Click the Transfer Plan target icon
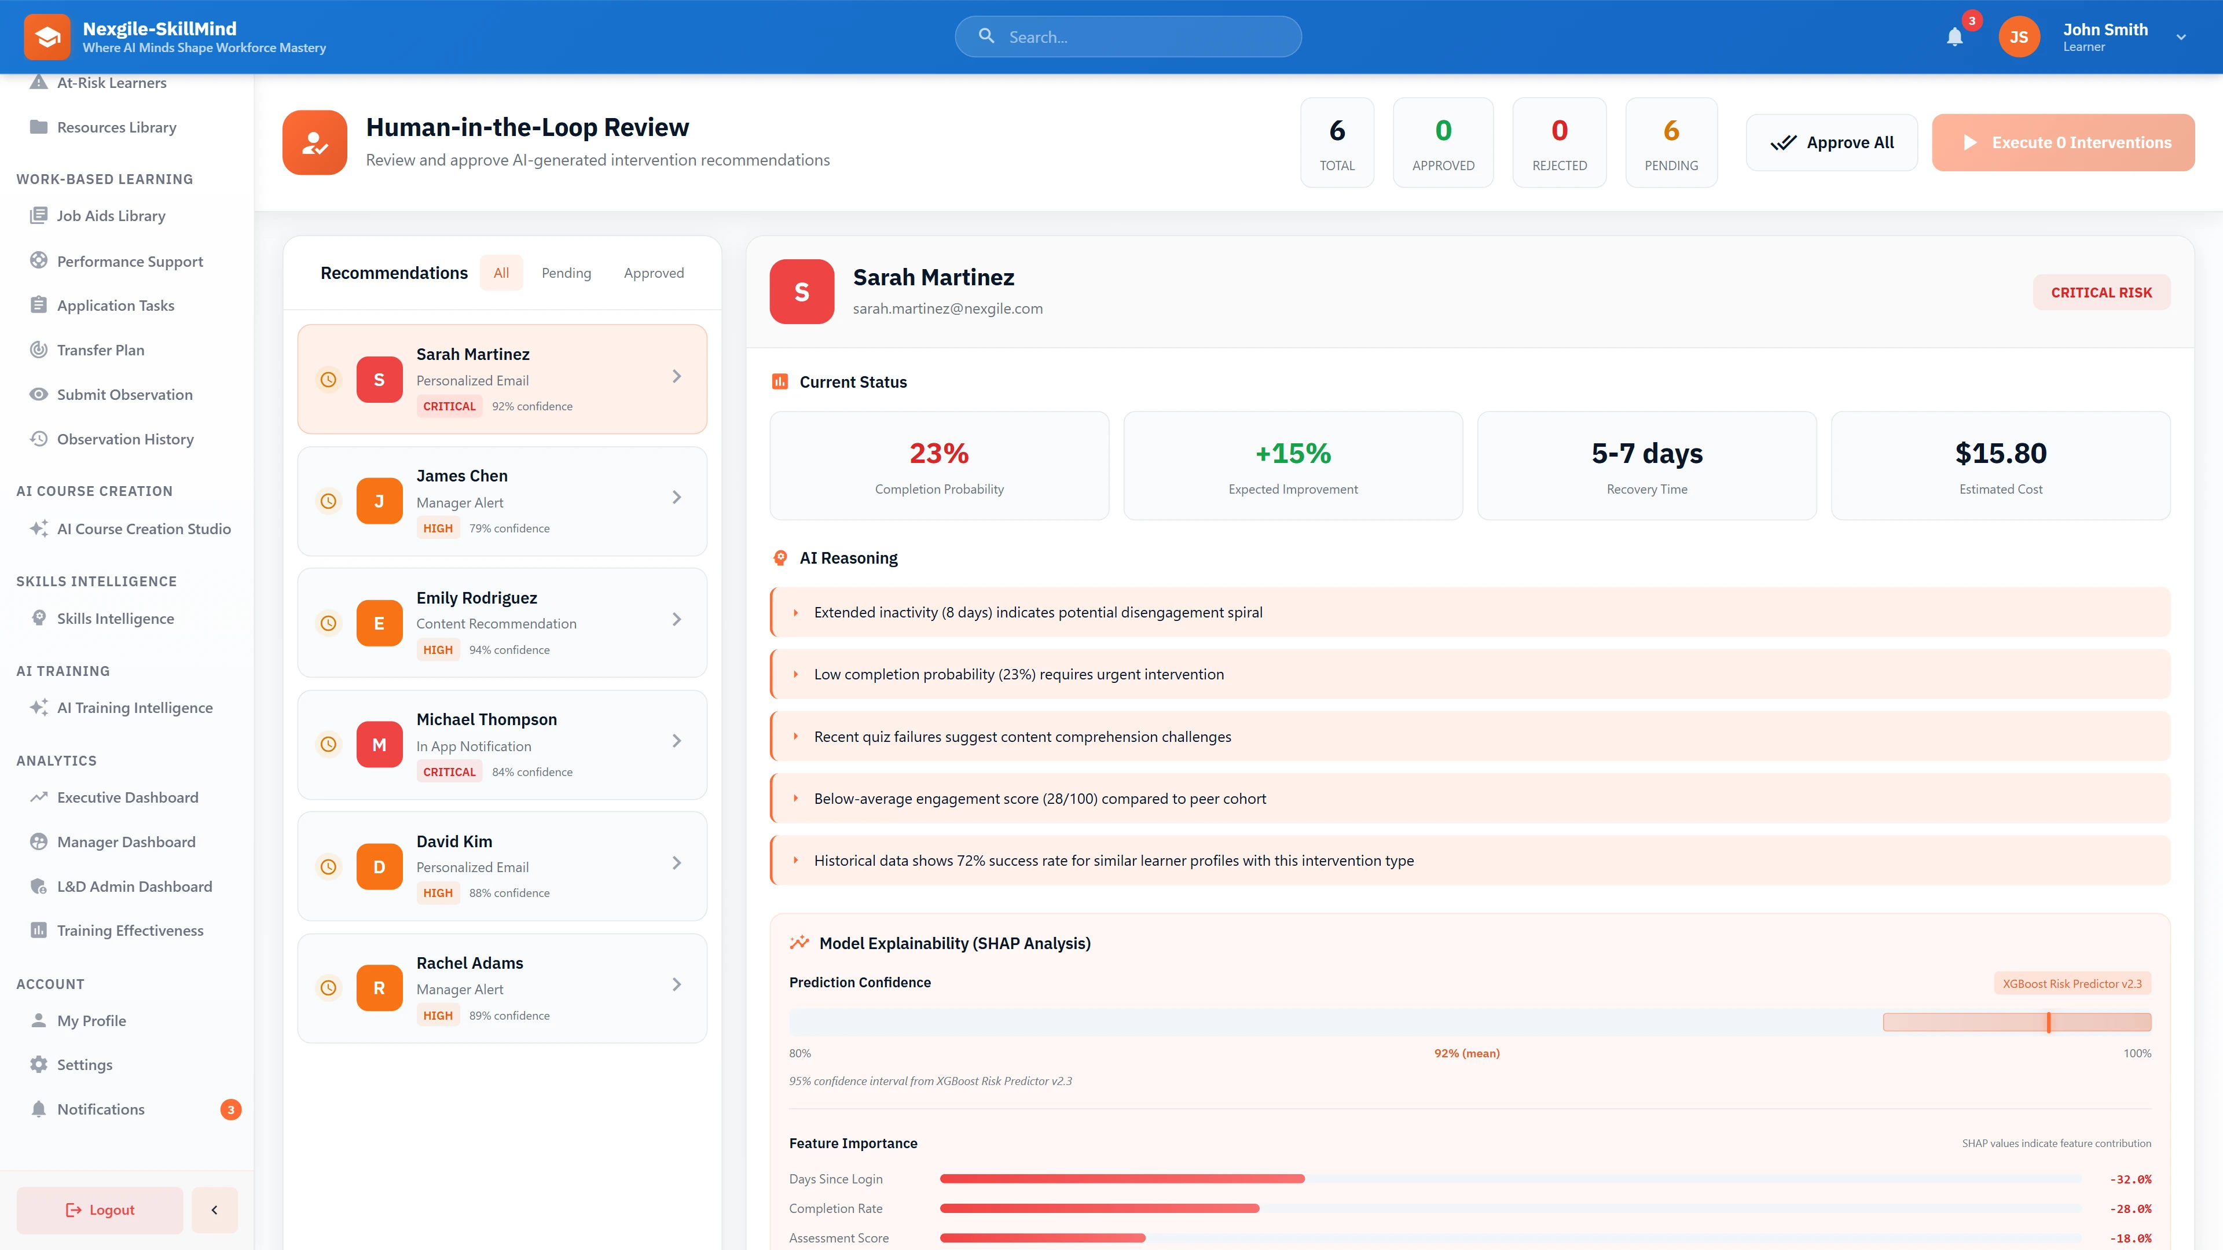The height and width of the screenshot is (1250, 2223). pyautogui.click(x=39, y=350)
